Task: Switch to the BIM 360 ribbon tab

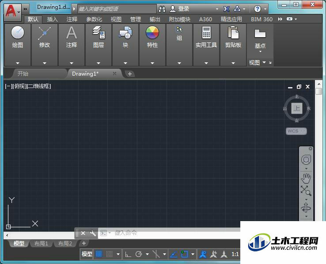Action: pos(262,19)
